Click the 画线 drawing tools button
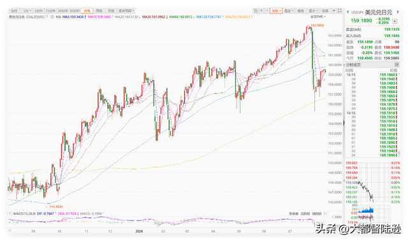Viewport: 408px width, 241px height. point(300,11)
